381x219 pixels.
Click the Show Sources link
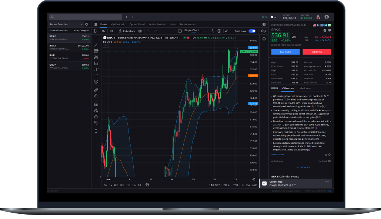tap(277, 155)
